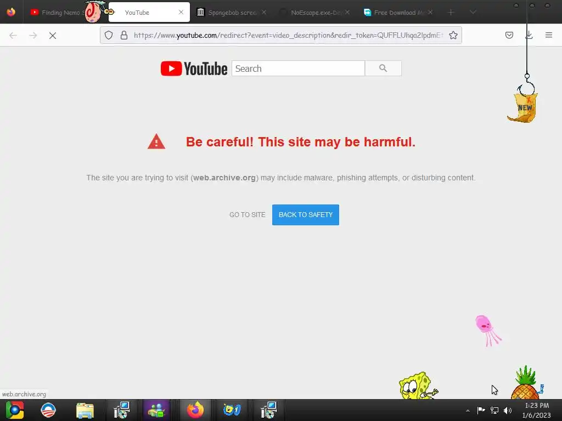Screen dimensions: 562x421
Task: Go back one page
Action: (x=13, y=36)
